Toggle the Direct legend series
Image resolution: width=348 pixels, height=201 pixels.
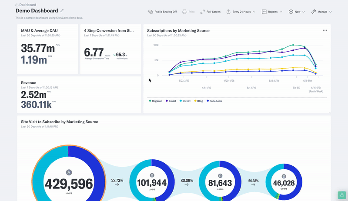pyautogui.click(x=185, y=101)
